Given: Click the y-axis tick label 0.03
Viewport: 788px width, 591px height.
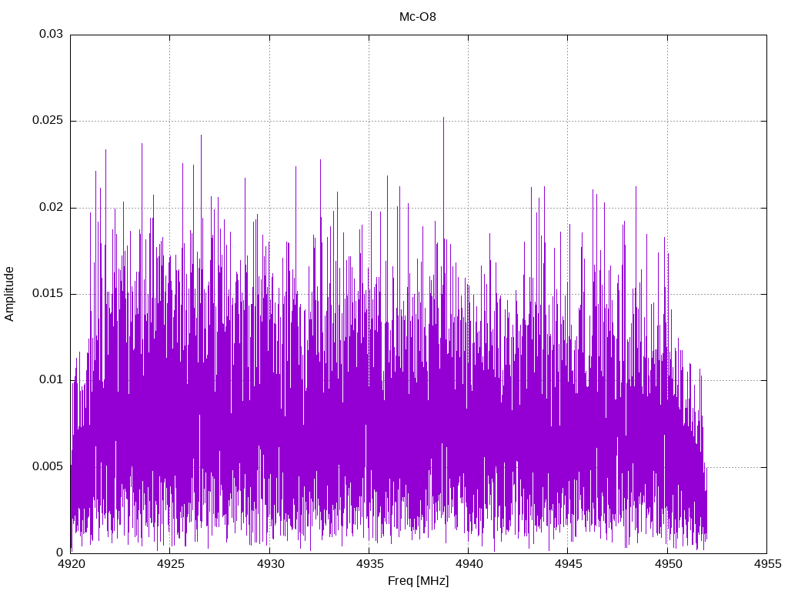Looking at the screenshot, I should (52, 34).
